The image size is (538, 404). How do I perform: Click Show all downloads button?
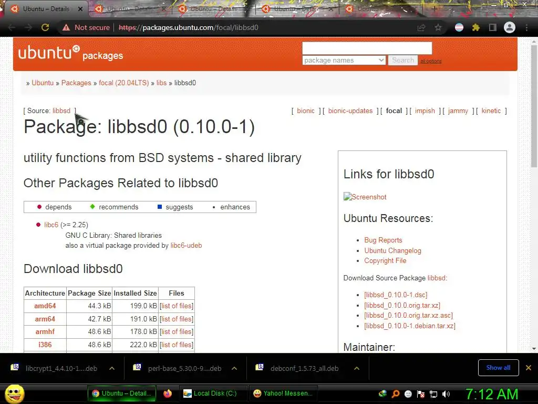tap(498, 368)
